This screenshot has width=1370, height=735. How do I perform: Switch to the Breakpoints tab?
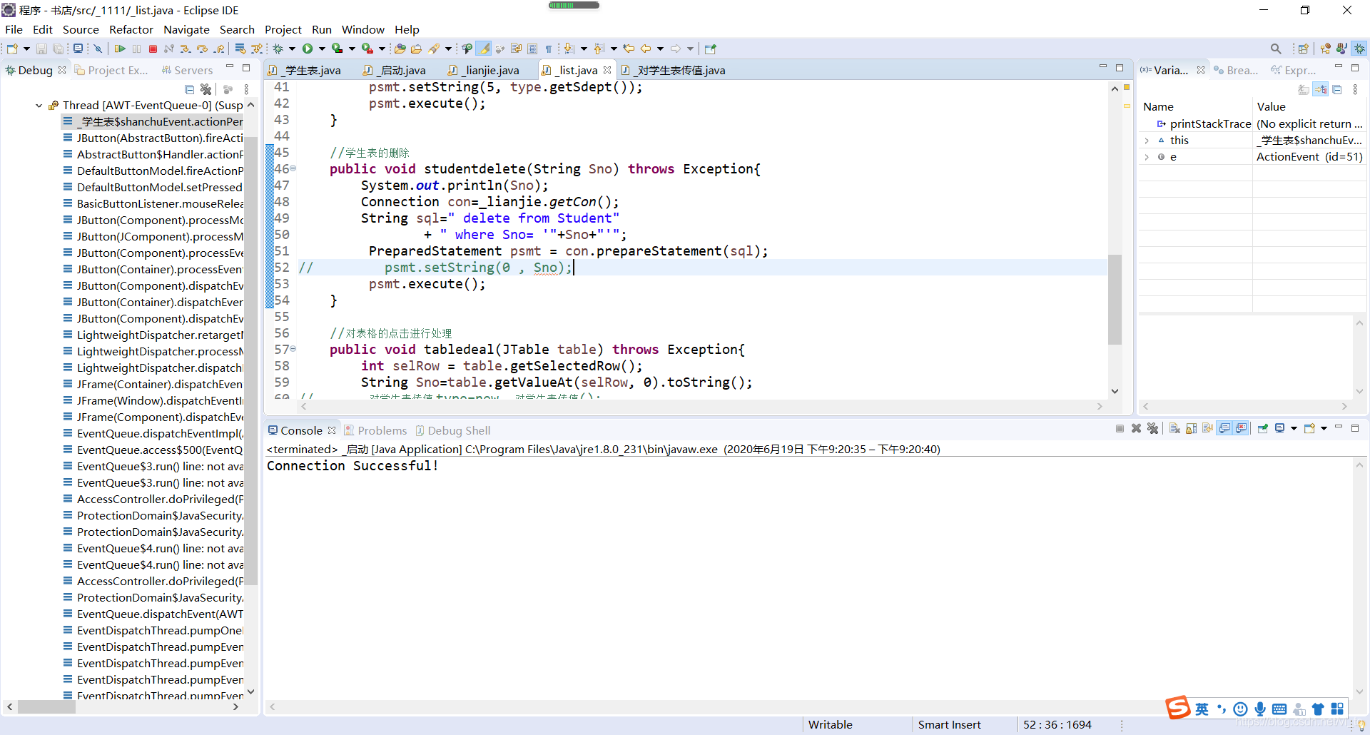(x=1236, y=70)
